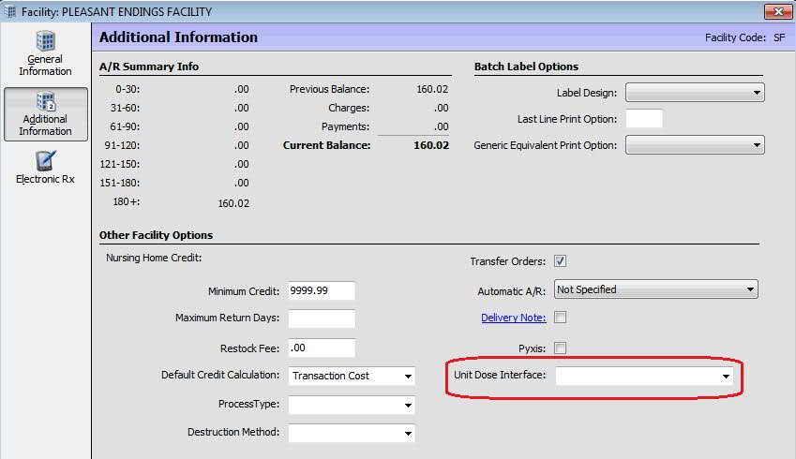Expand the ProcessType dropdown

tap(352, 405)
